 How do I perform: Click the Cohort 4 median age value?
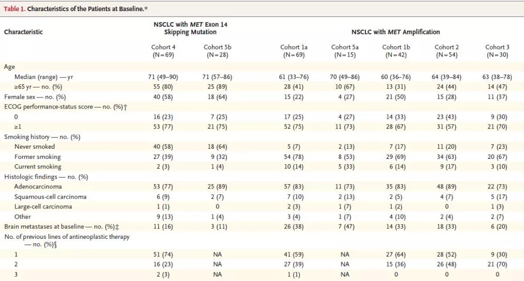(x=163, y=77)
